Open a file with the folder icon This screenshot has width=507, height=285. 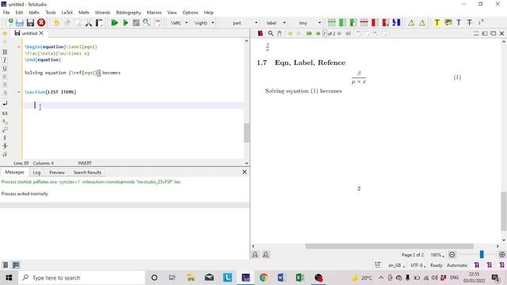click(x=20, y=23)
